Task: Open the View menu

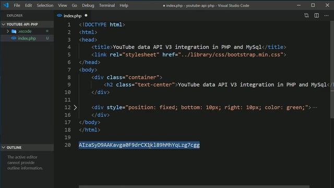Action: tap(63, 5)
